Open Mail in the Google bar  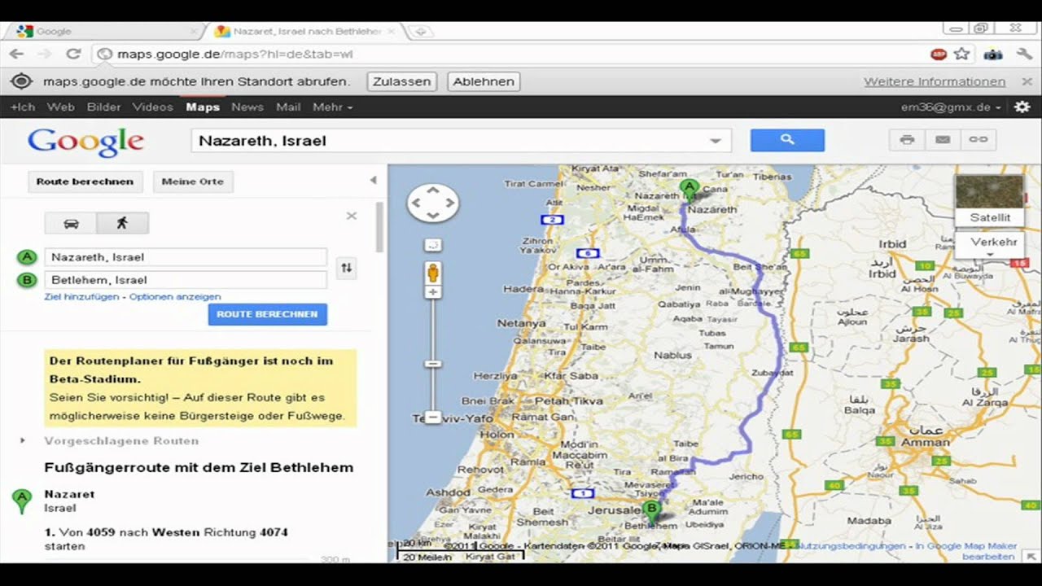pos(288,107)
